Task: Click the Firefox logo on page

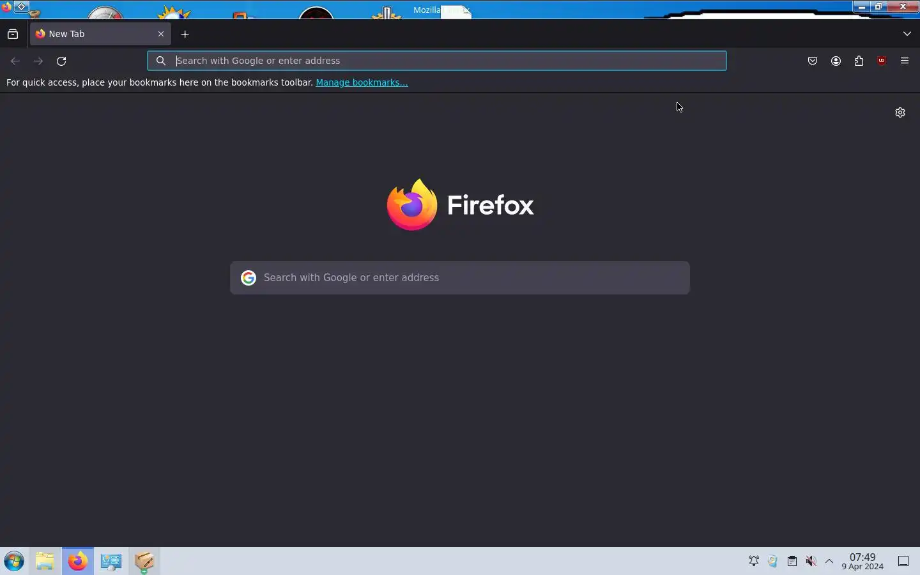Action: coord(460,204)
